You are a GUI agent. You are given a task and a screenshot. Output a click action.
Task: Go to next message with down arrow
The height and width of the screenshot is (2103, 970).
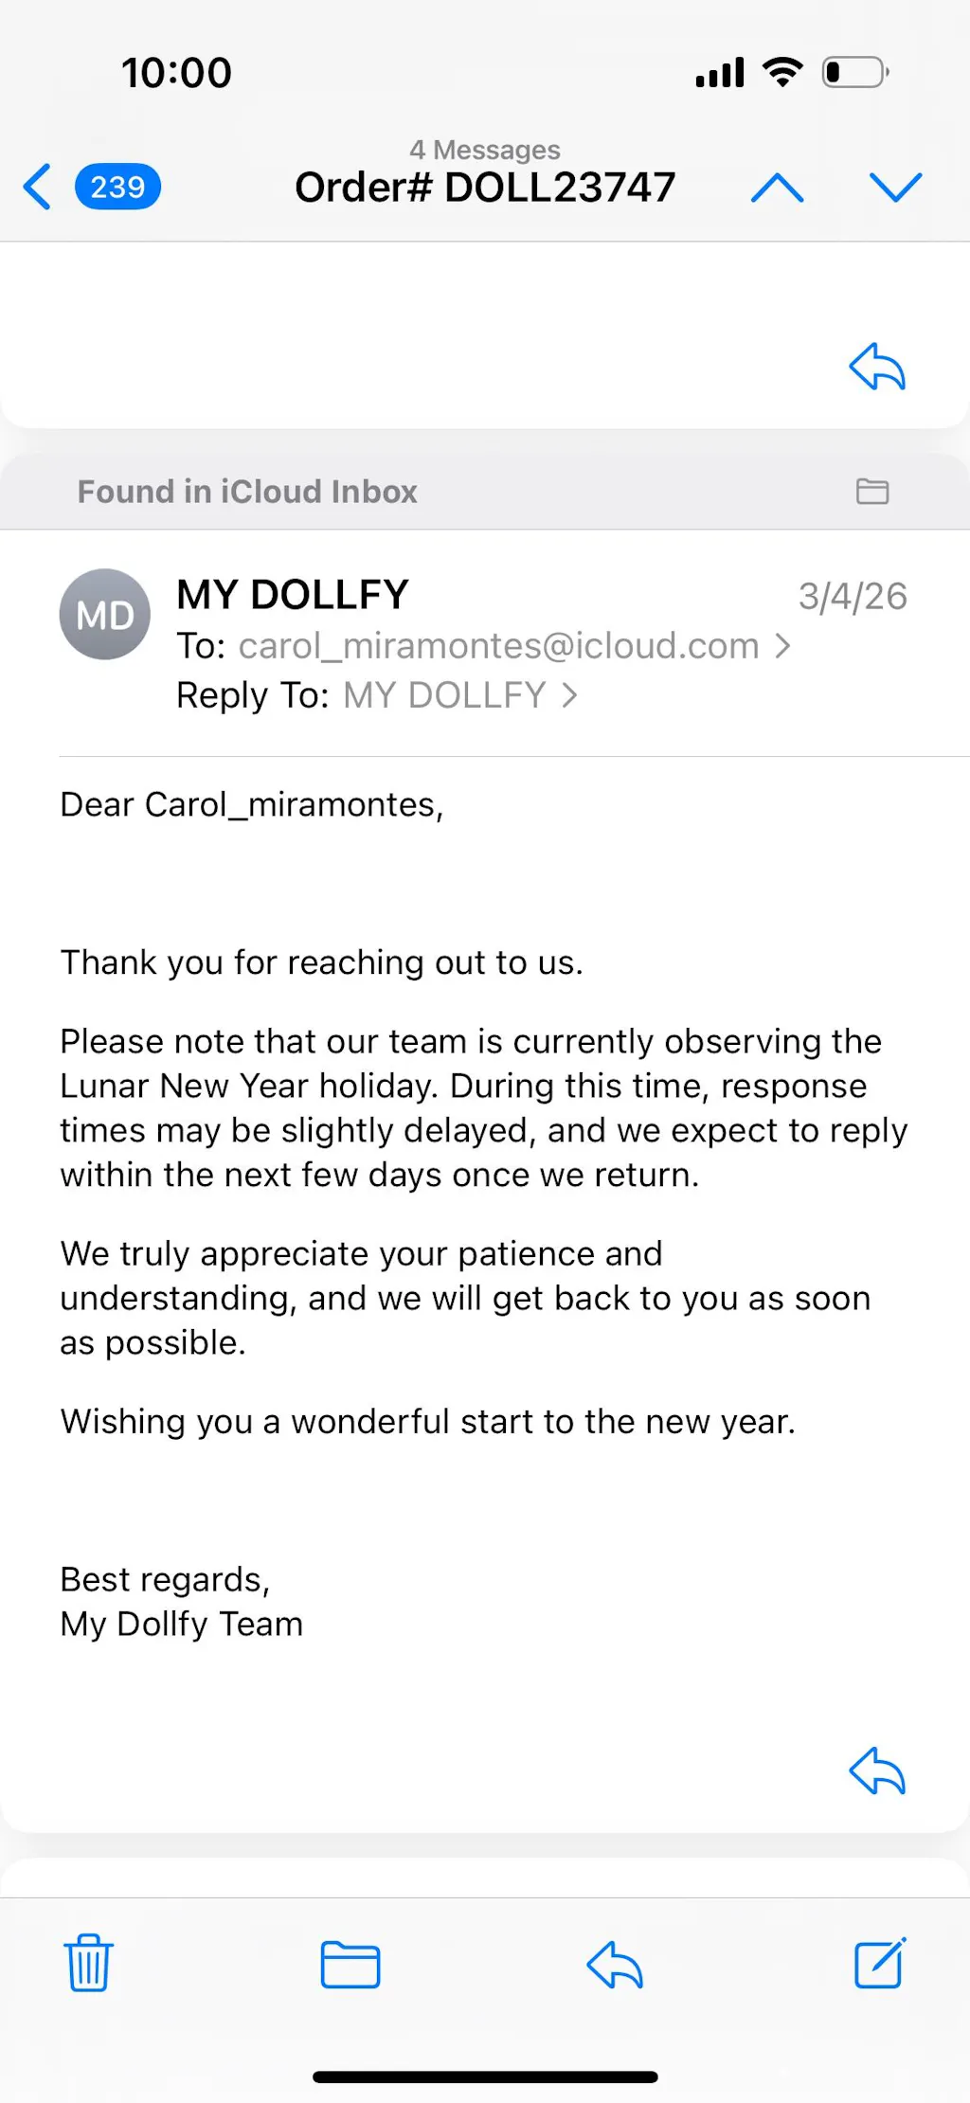click(895, 187)
